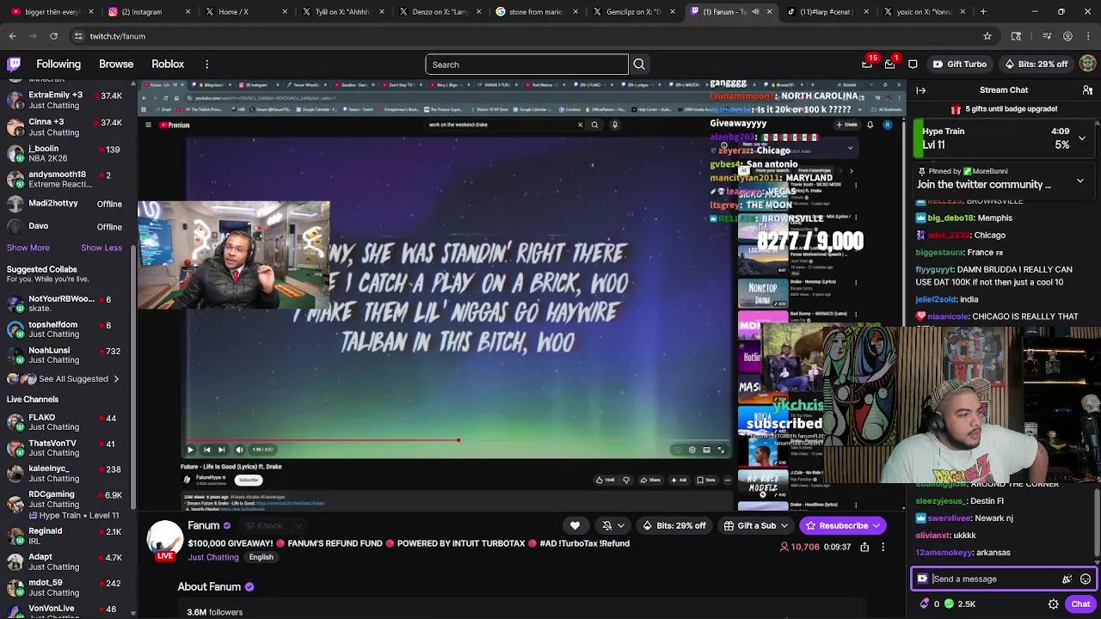Click the 5 gifts until badge upgrade banner

1003,109
